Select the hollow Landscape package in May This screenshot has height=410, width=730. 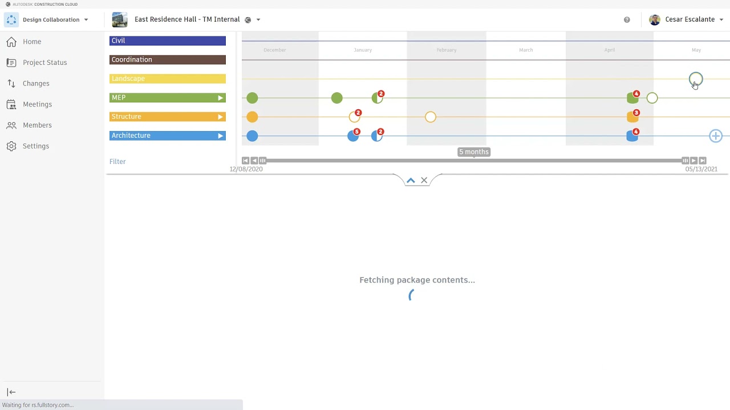click(x=696, y=80)
